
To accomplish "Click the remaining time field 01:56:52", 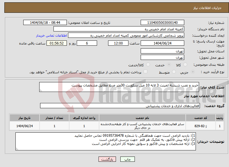I will (x=57, y=43).
